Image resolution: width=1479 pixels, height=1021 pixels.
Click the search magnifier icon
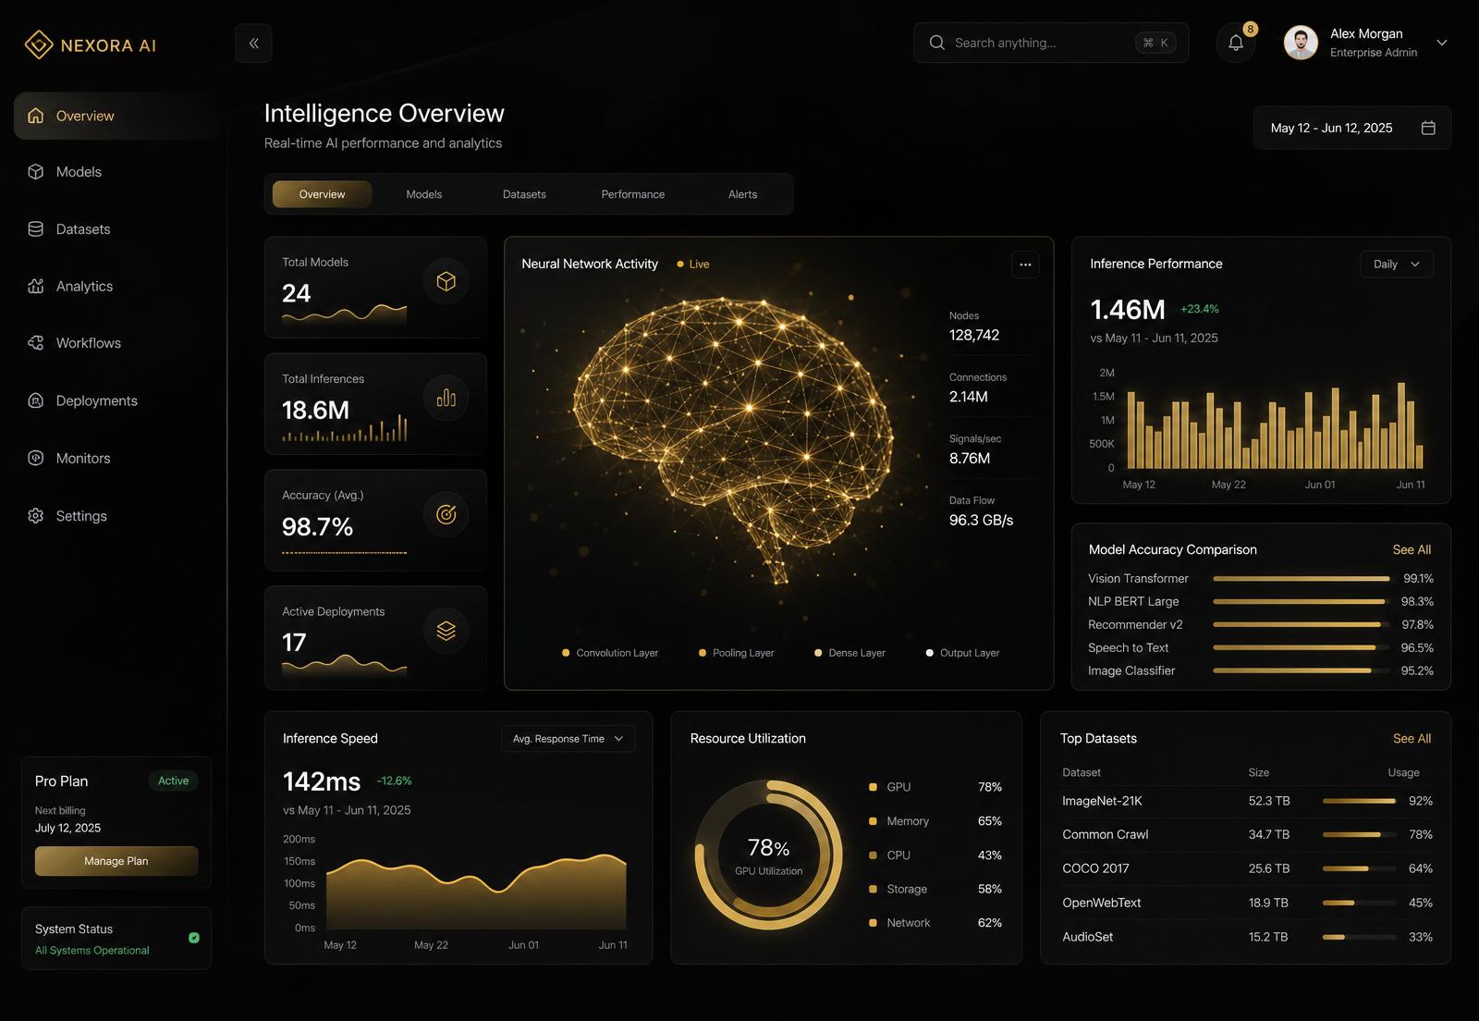point(936,43)
